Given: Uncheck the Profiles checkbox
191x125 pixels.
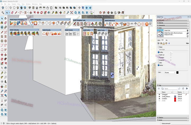Looking at the screenshot, I should (x=159, y=52).
